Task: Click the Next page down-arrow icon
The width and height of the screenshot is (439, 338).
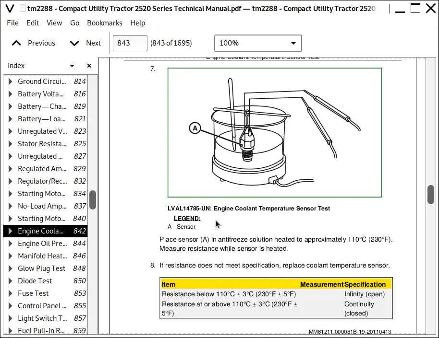Action: 74,43
